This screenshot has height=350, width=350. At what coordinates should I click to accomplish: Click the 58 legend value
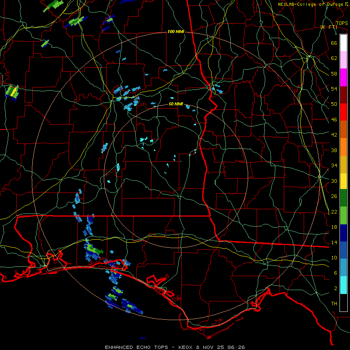tap(334, 73)
